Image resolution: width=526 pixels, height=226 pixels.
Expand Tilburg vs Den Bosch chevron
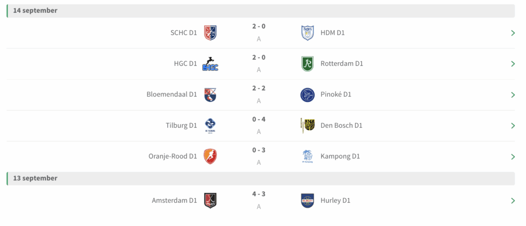coord(513,125)
